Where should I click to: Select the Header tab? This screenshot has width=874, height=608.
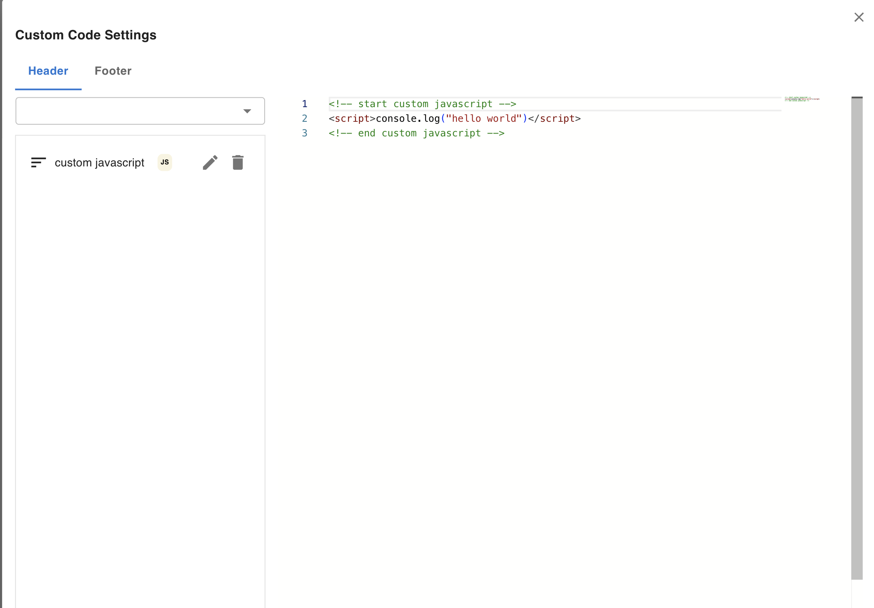coord(48,71)
